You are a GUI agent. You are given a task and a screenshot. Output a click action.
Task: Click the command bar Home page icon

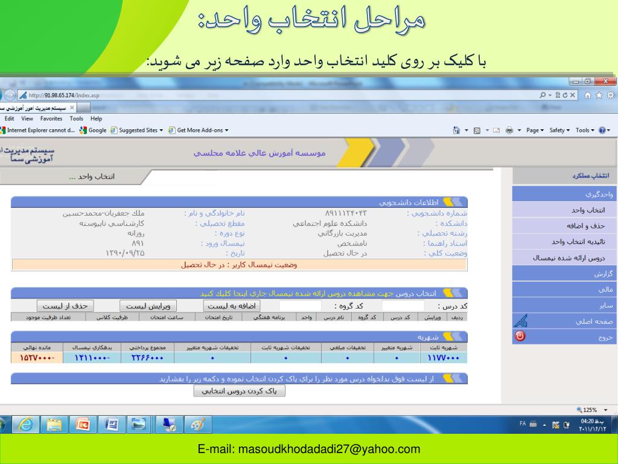click(x=456, y=130)
